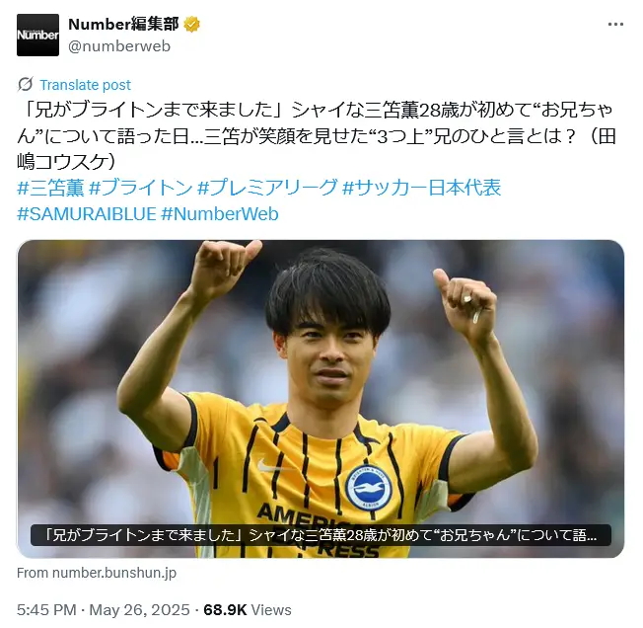
Task: Click the Number編集部 profile avatar
Action: click(37, 35)
